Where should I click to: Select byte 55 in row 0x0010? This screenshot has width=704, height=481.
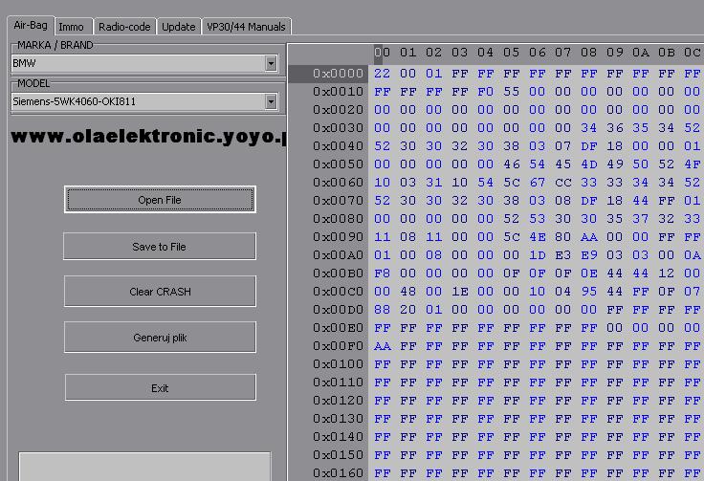click(512, 92)
